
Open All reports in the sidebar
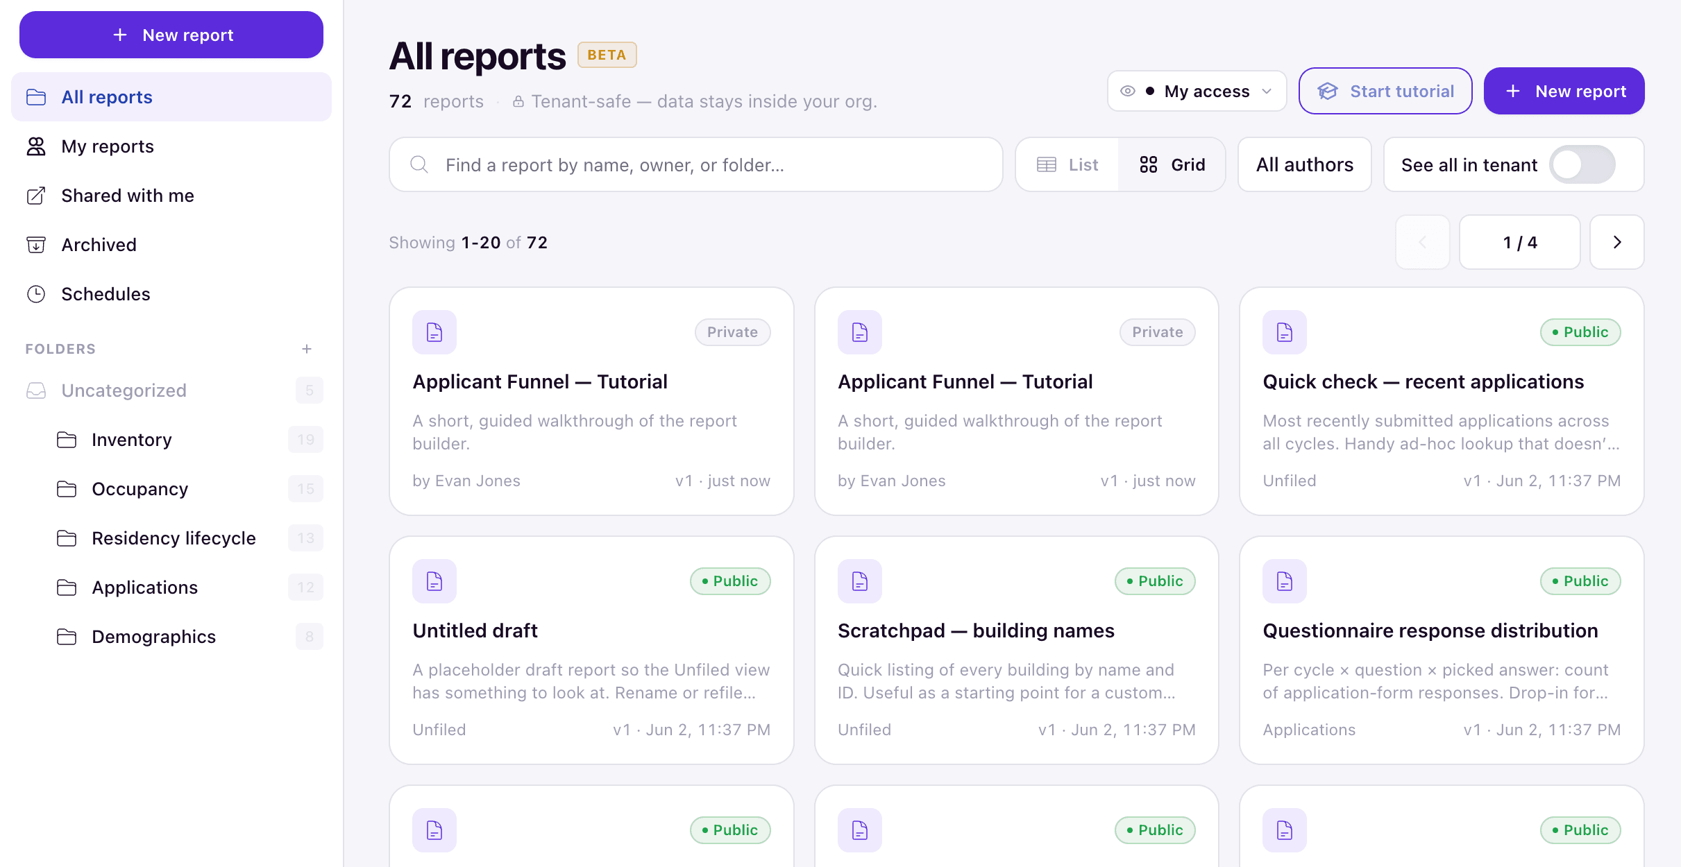[171, 97]
